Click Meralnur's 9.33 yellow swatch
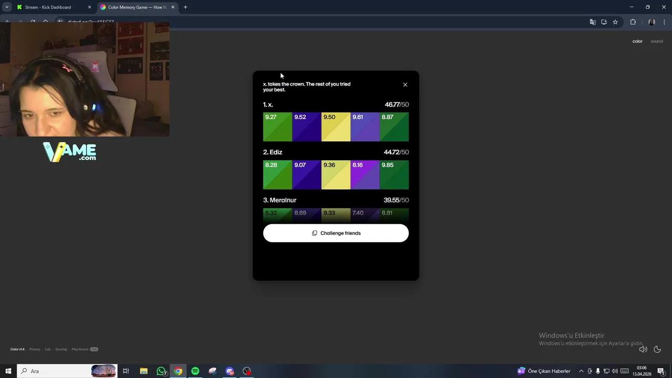 [336, 215]
